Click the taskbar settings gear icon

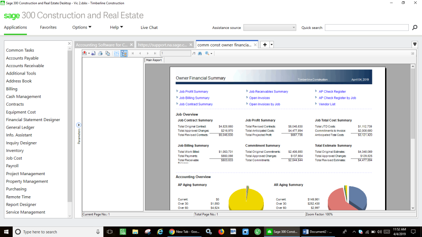pos(208,232)
